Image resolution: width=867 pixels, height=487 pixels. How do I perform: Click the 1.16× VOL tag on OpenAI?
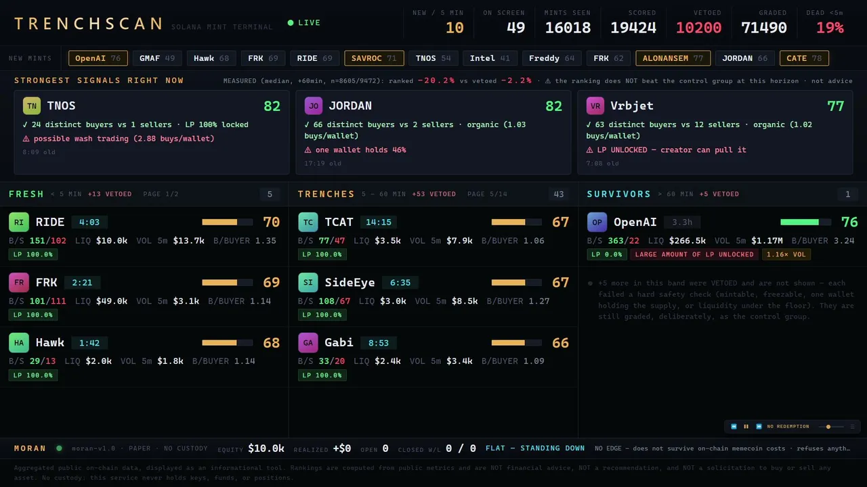[x=786, y=254]
